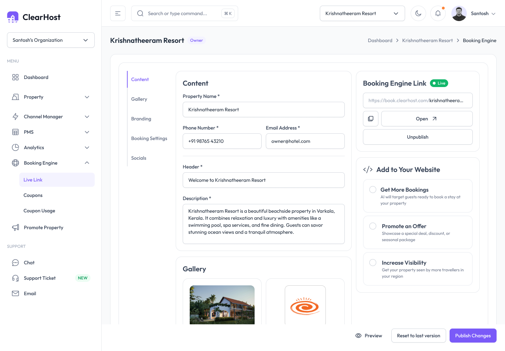This screenshot has width=505, height=351.
Task: Click the booking engine URL field
Action: click(x=418, y=100)
